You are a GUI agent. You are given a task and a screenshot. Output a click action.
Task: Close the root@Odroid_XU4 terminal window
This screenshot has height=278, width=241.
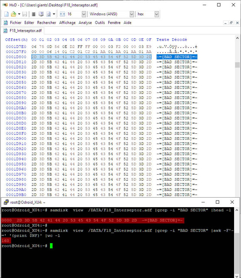coord(232,202)
